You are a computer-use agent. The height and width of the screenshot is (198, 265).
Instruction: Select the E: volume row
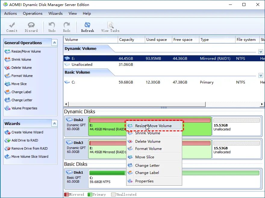point(164,58)
